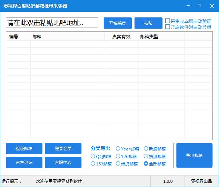Enable 采集完毕后自动验证 checkbox
This screenshot has width=219, height=187.
tap(168, 21)
